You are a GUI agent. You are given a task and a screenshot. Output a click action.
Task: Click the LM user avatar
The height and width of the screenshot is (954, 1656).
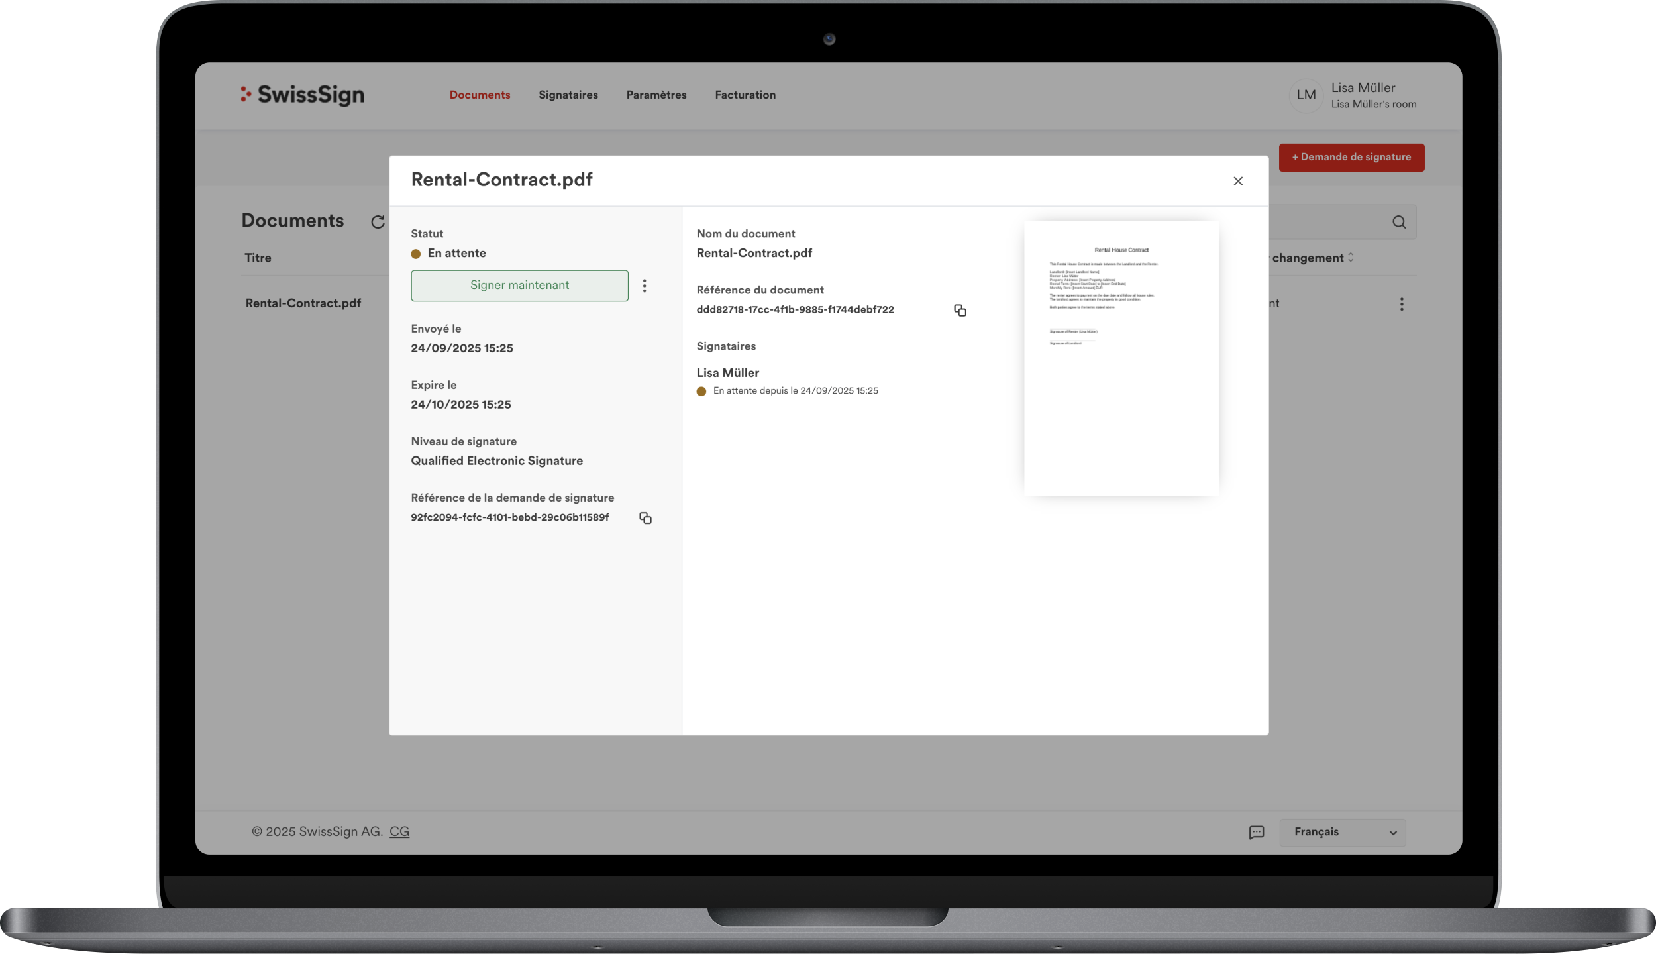1306,95
